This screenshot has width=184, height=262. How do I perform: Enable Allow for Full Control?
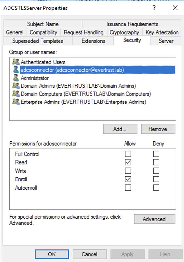[x=128, y=154]
